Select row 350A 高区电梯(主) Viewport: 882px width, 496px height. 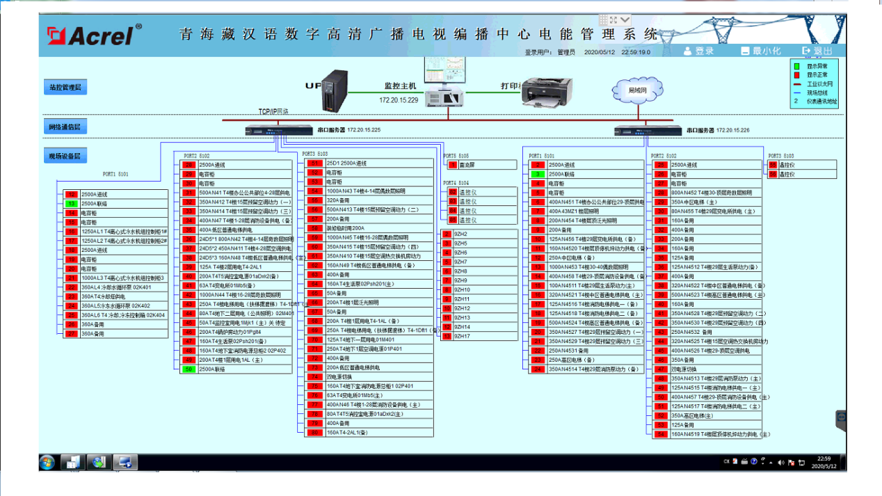[x=707, y=415]
